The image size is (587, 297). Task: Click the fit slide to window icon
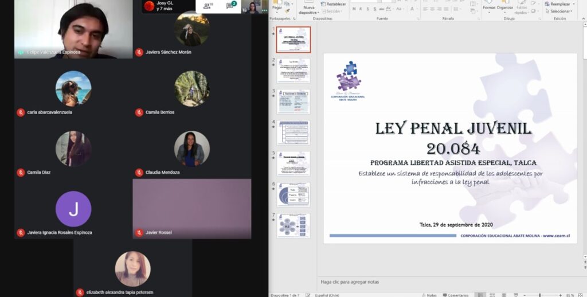click(x=581, y=295)
